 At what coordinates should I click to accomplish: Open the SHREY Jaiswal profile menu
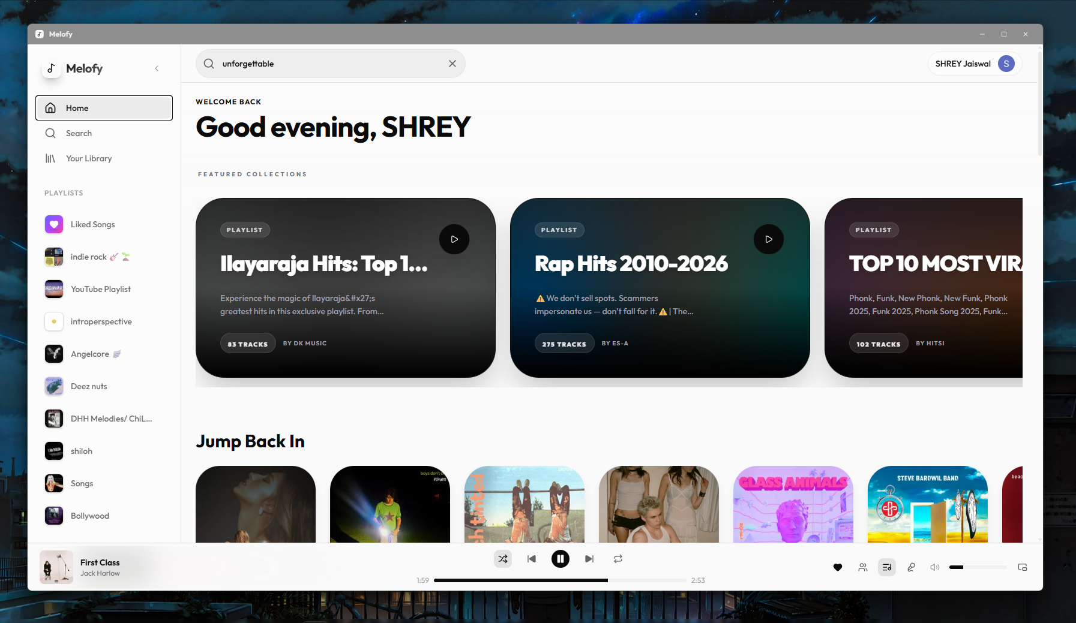[975, 64]
